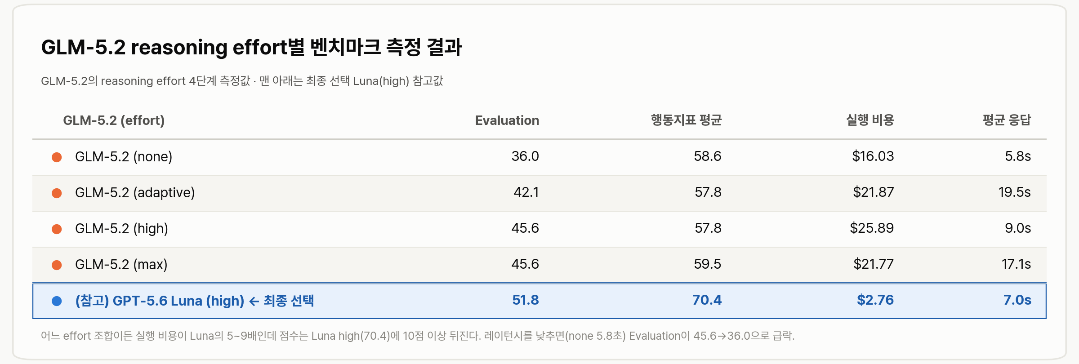Click the response time '9.0s'
Image resolution: width=1079 pixels, height=364 pixels.
pyautogui.click(x=1018, y=228)
